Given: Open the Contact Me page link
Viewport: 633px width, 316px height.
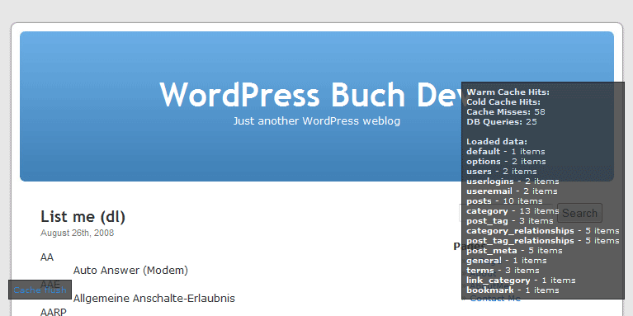Looking at the screenshot, I should coord(495,298).
